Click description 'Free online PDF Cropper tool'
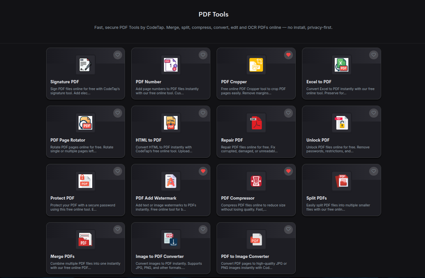This screenshot has height=278, width=425. click(253, 91)
